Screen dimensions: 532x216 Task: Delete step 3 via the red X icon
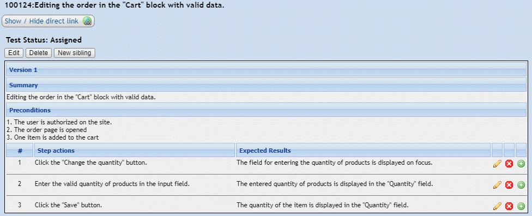coord(509,206)
